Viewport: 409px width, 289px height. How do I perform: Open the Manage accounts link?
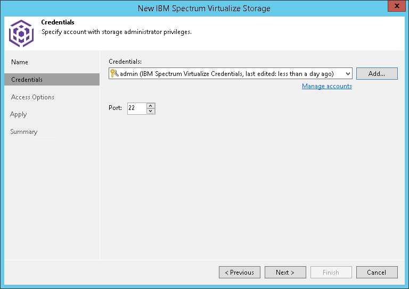pos(326,86)
